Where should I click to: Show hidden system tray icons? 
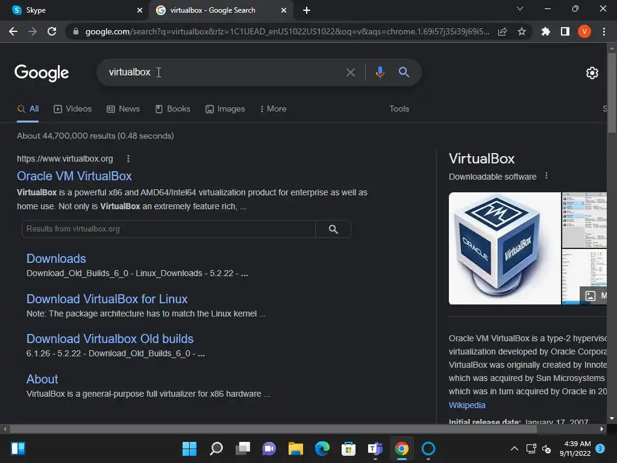(x=515, y=449)
